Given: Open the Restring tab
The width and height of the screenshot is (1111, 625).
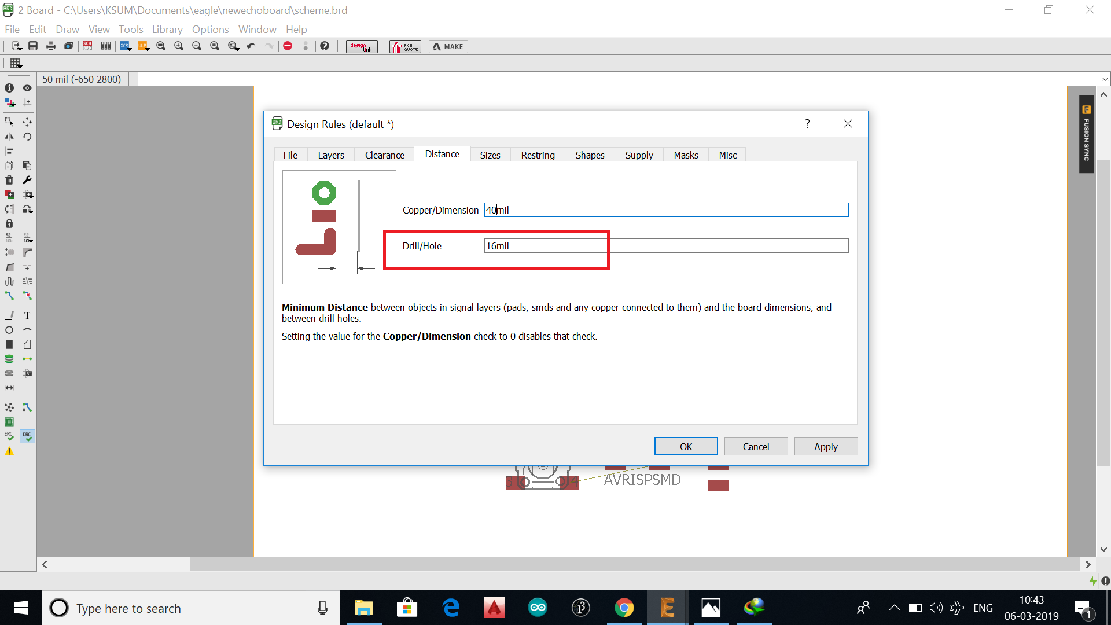Looking at the screenshot, I should (538, 155).
